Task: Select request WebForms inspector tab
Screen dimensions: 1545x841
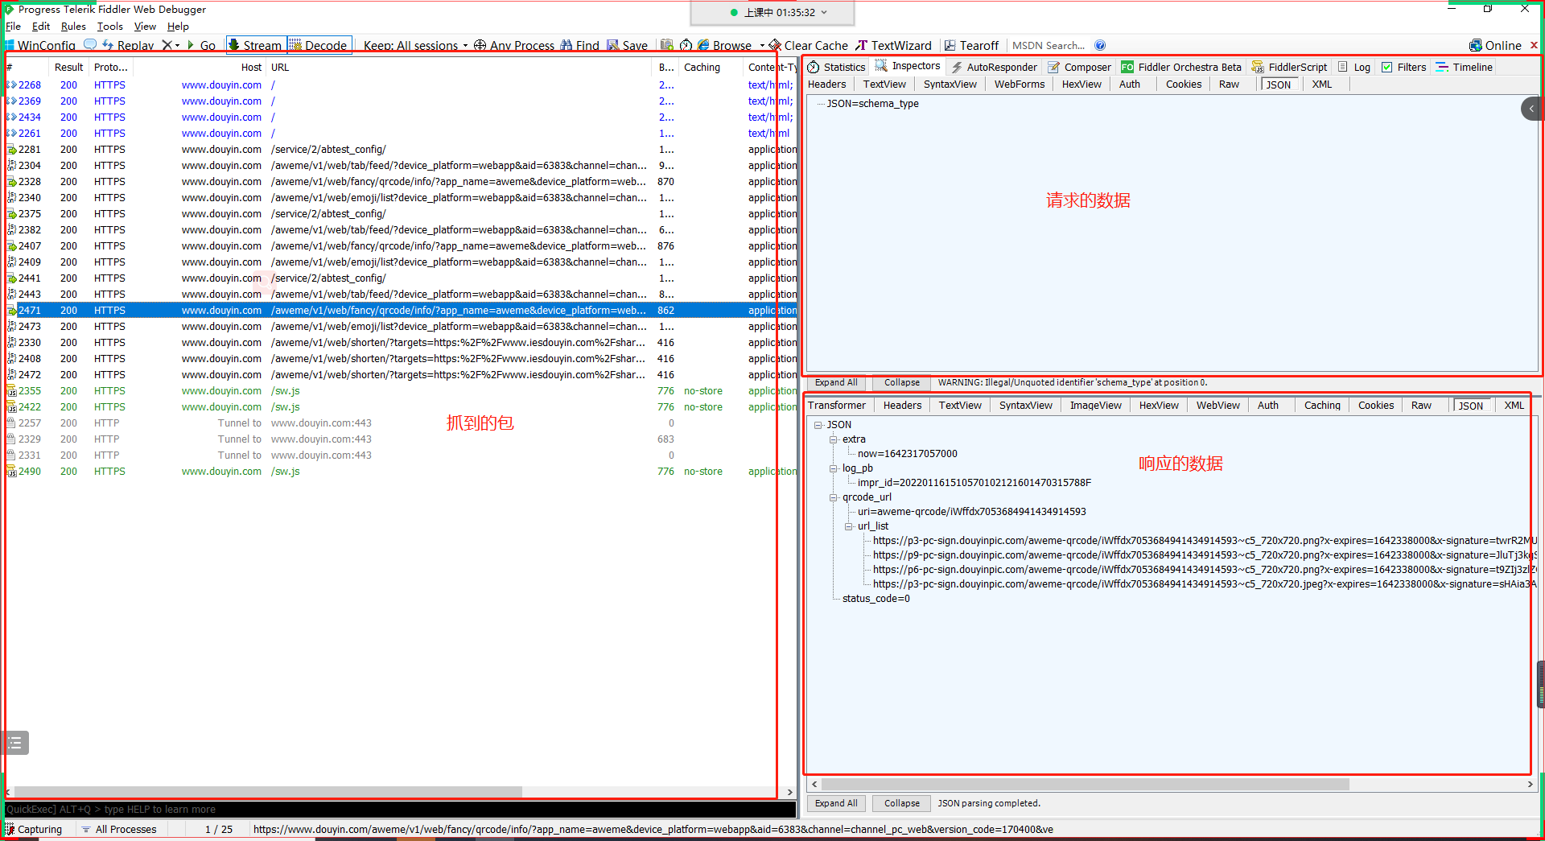Action: 1019,85
